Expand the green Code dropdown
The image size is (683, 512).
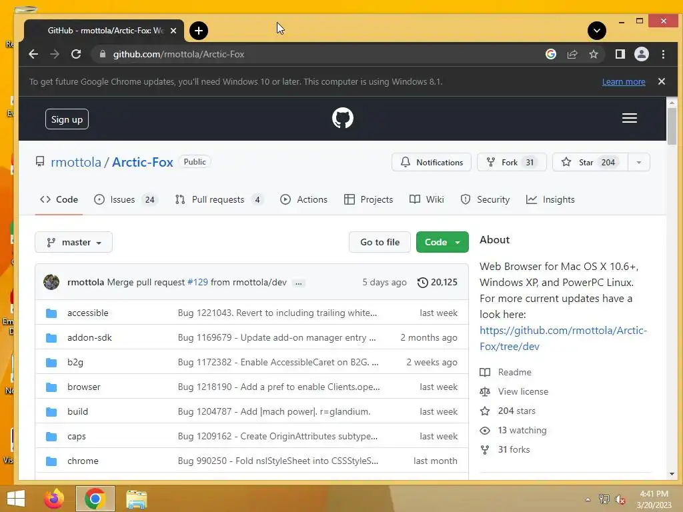pyautogui.click(x=442, y=242)
